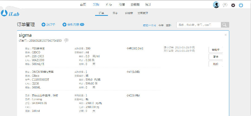Image resolution: width=251 pixels, height=116 pixels.
Task: Open the 申购列表 list with badge 13
Action: (73, 24)
